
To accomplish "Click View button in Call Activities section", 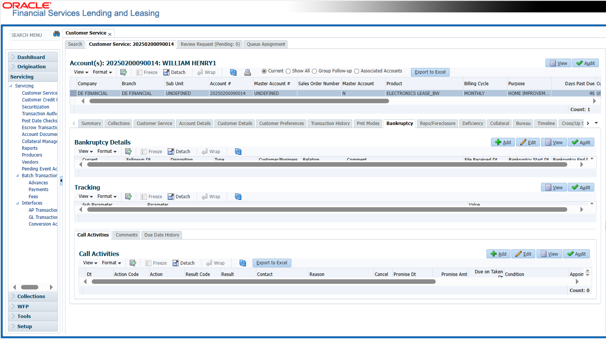I will click(x=549, y=254).
